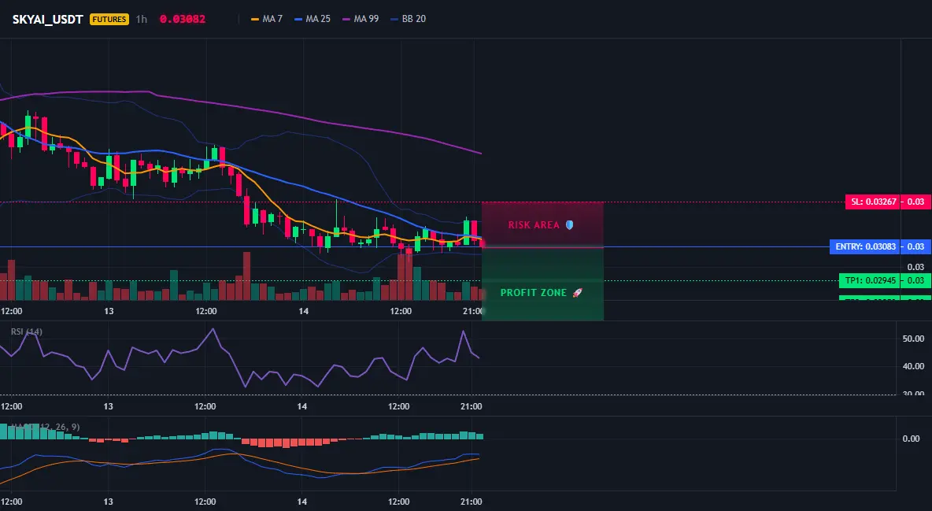This screenshot has width=932, height=511.
Task: Click the TP1: 0.02945 price label
Action: click(869, 280)
